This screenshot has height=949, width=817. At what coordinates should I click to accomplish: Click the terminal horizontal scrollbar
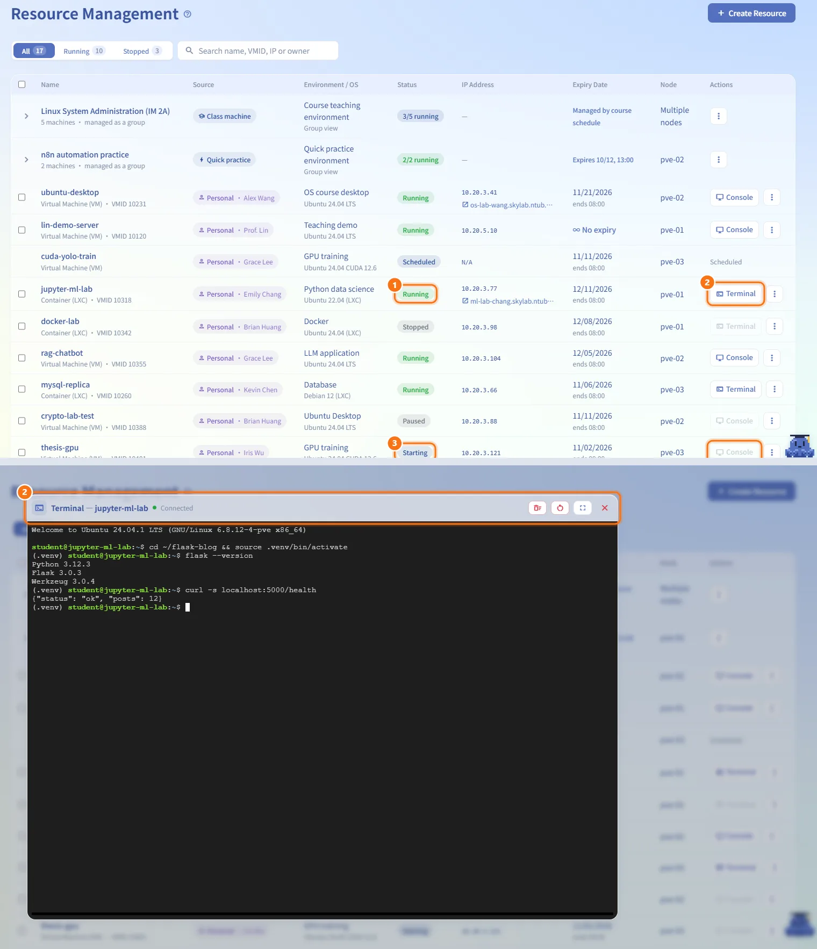pyautogui.click(x=322, y=914)
